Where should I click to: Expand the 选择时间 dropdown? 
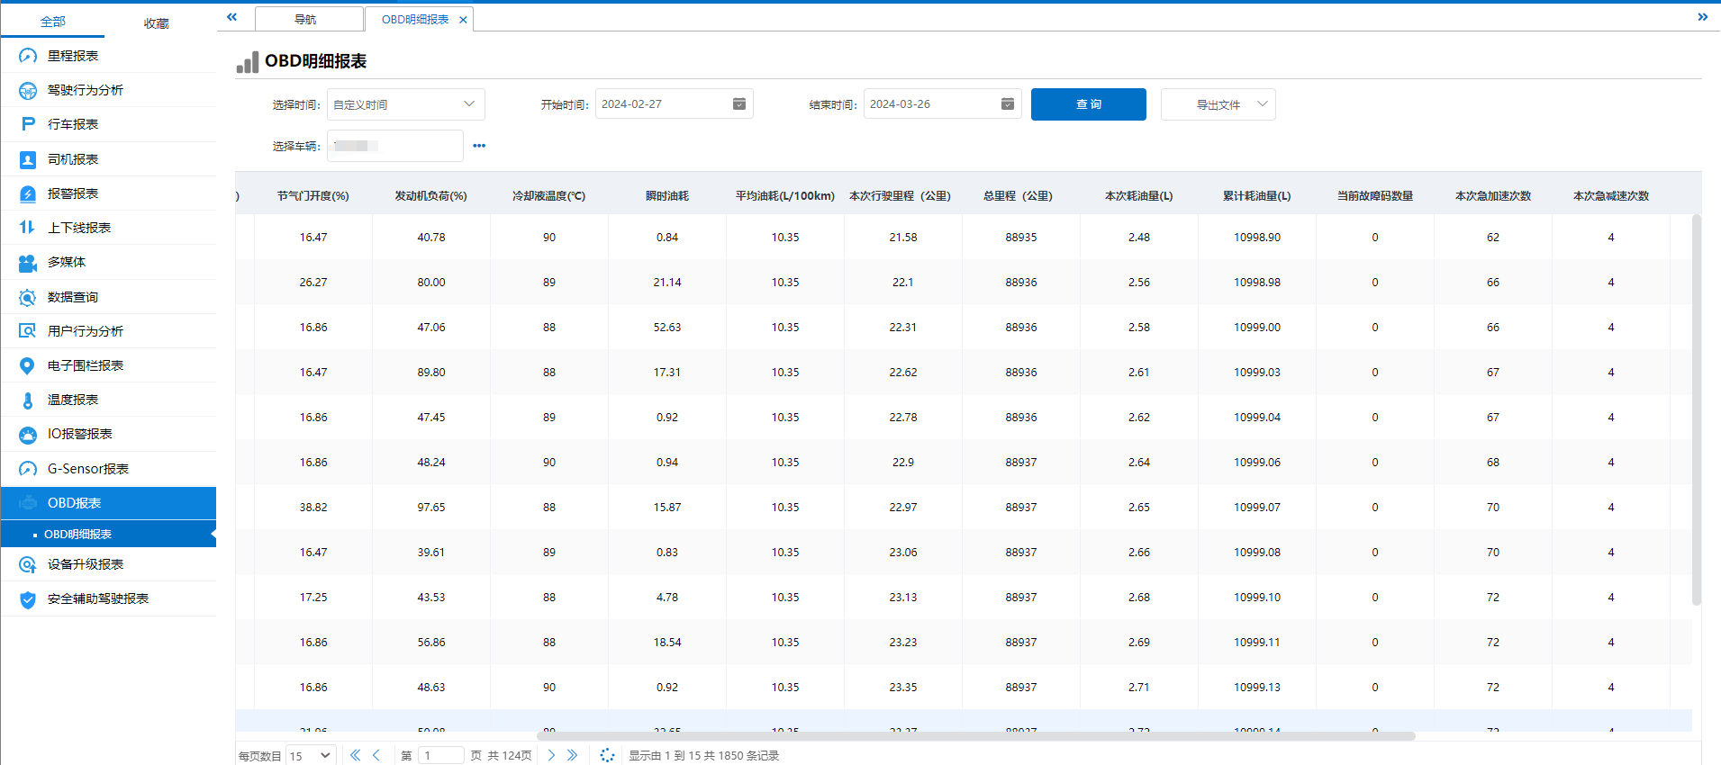click(x=405, y=104)
